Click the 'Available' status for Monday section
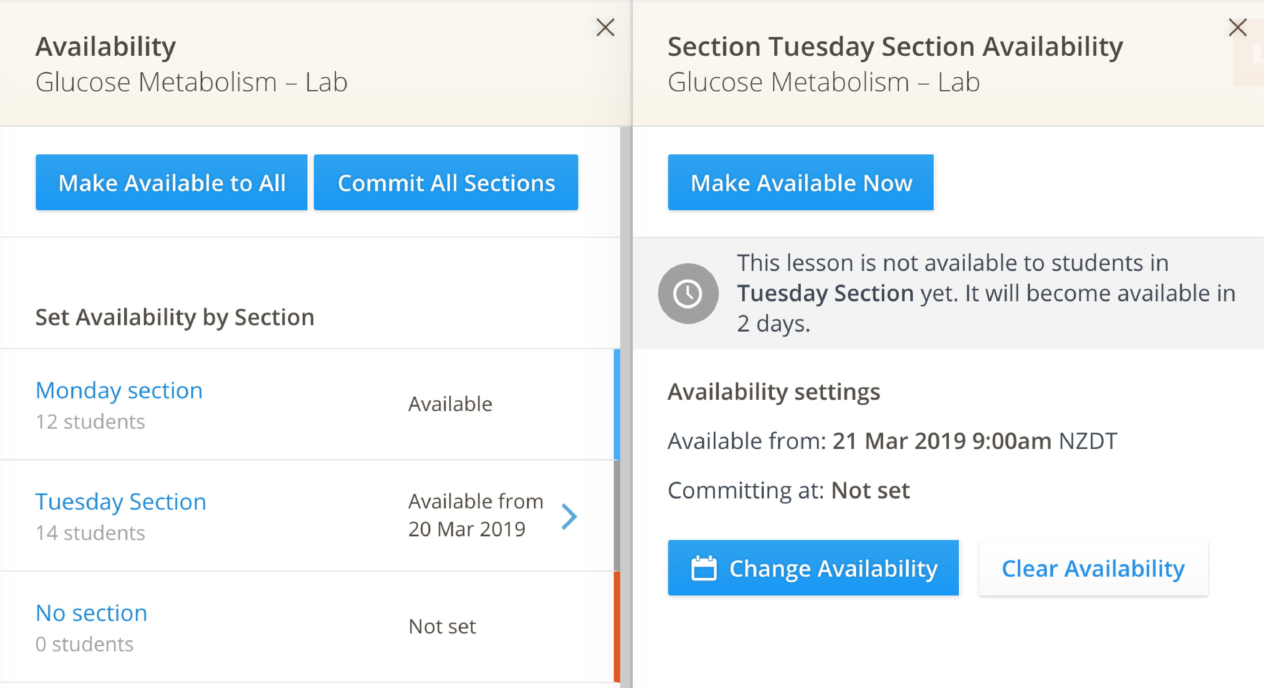1264x688 pixels. click(x=450, y=404)
